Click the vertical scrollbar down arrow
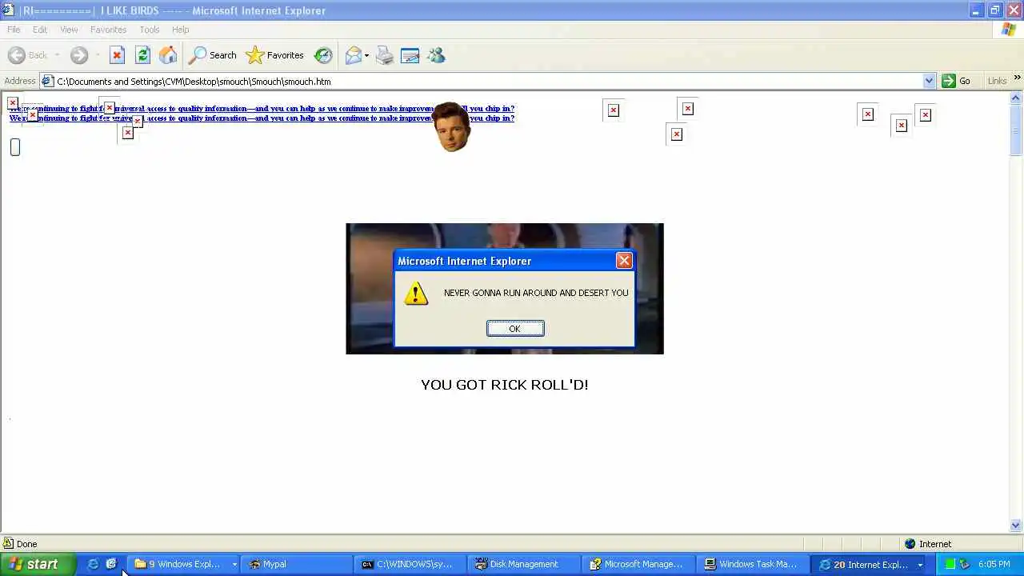The image size is (1024, 576). (x=1016, y=526)
